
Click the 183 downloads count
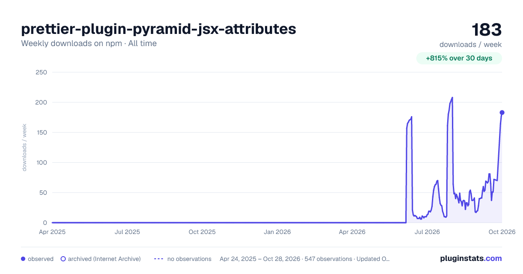[x=487, y=30]
